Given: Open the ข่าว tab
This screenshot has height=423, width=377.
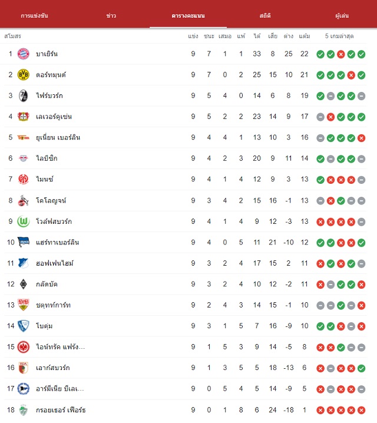Looking at the screenshot, I should coord(111,16).
